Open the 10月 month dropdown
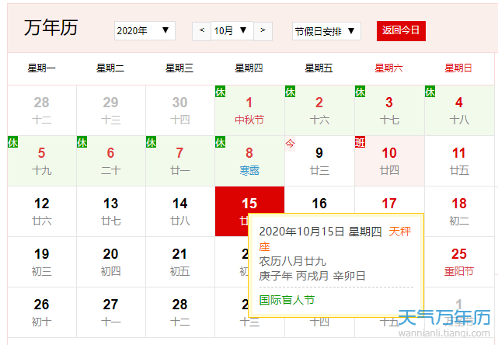This screenshot has height=345, width=498. click(232, 31)
